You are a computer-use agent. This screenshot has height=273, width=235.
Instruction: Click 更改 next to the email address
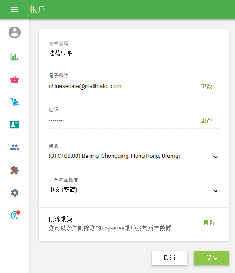(x=207, y=86)
